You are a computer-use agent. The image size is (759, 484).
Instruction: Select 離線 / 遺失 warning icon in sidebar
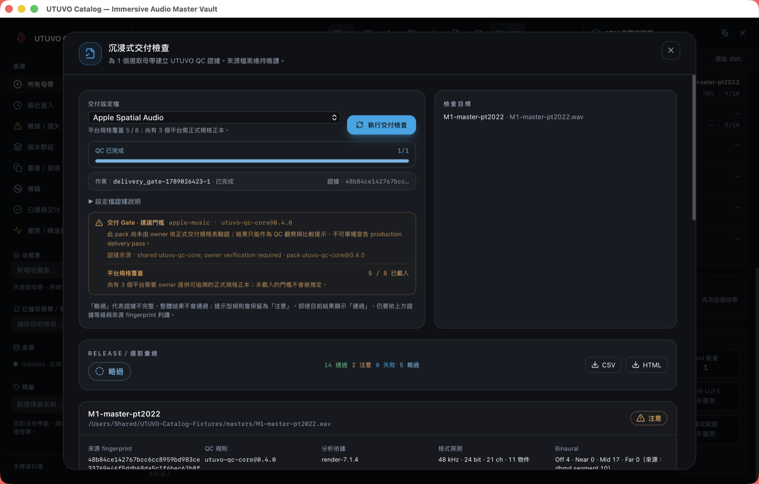point(18,126)
